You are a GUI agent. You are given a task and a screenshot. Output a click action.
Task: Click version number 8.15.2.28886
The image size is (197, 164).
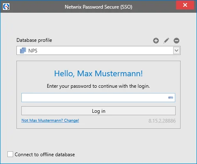(x=162, y=121)
